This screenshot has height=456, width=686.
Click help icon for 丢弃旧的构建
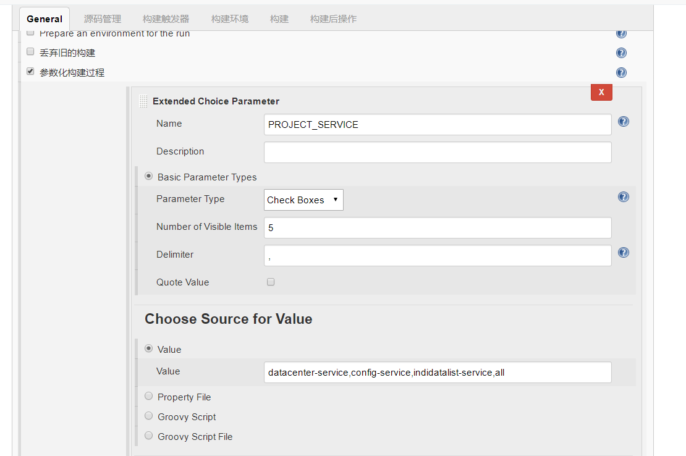click(x=621, y=53)
